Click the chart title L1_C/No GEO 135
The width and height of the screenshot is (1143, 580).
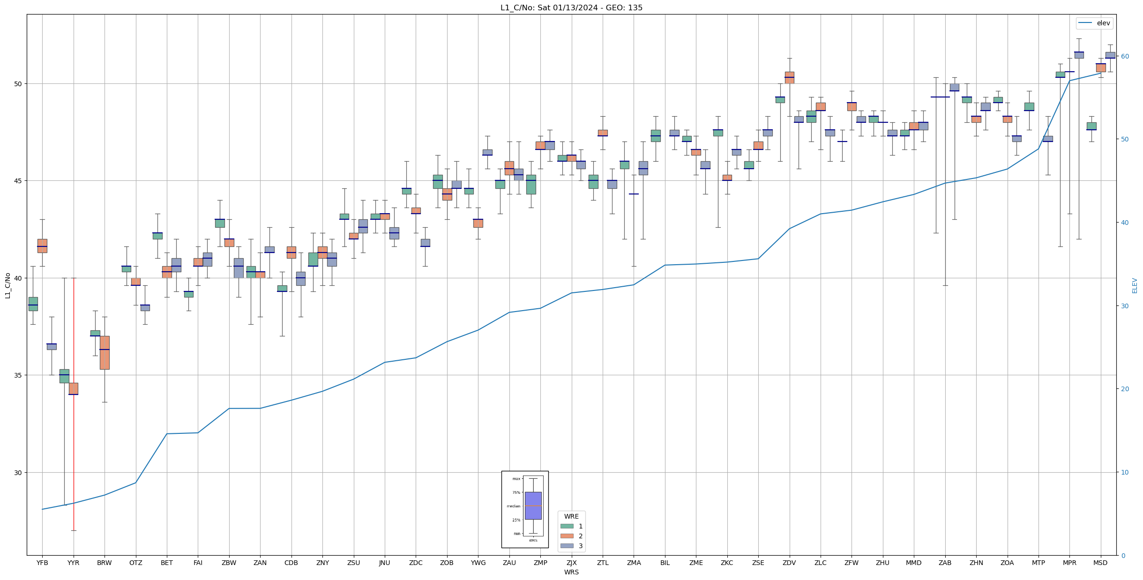tap(571, 7)
